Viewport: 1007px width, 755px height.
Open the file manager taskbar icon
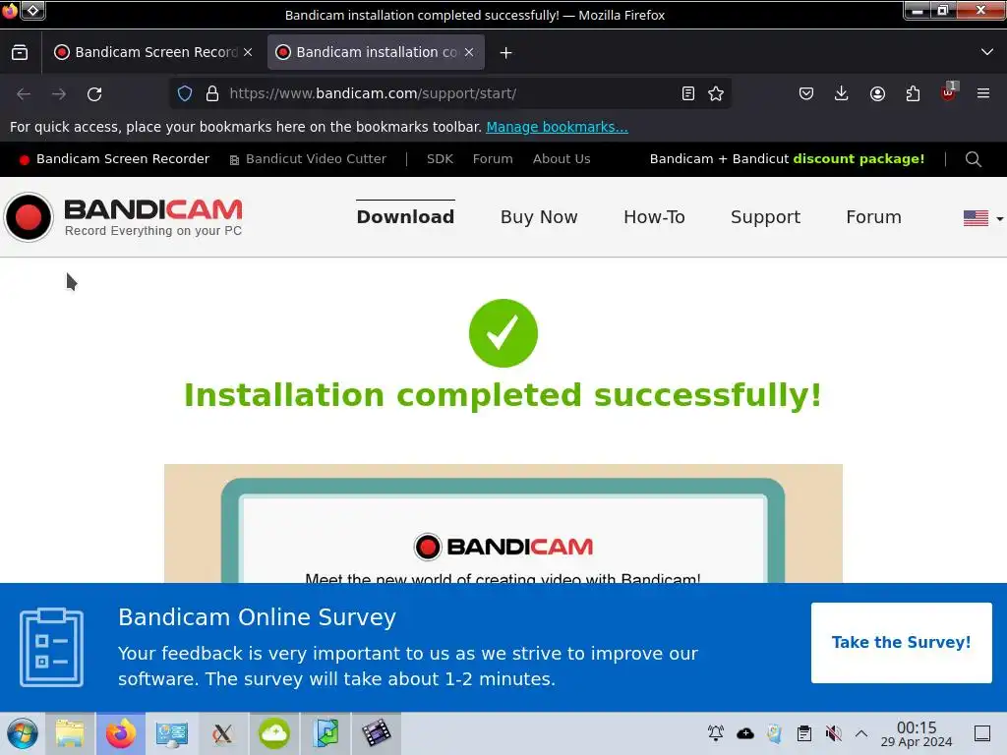pyautogui.click(x=70, y=733)
